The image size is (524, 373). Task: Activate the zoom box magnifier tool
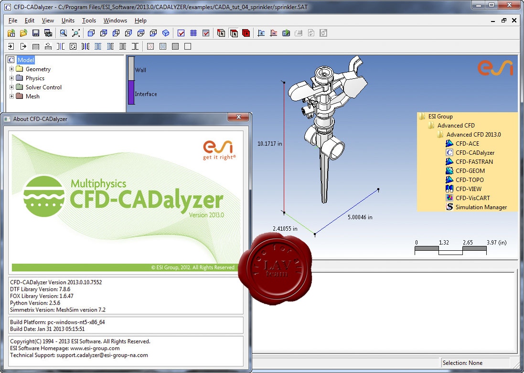[x=64, y=33]
